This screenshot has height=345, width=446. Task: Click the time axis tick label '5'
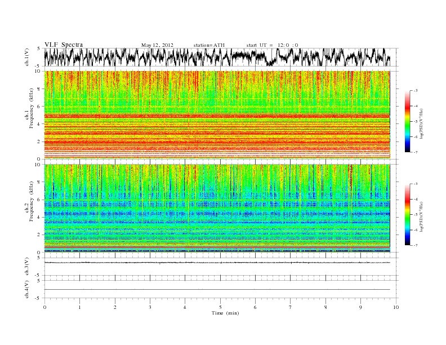tap(220, 307)
